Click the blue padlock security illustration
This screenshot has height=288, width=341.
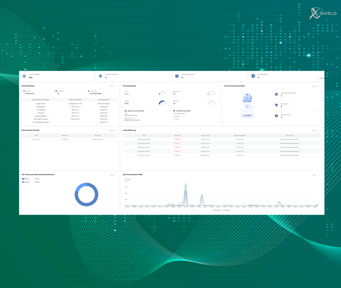pyautogui.click(x=247, y=98)
